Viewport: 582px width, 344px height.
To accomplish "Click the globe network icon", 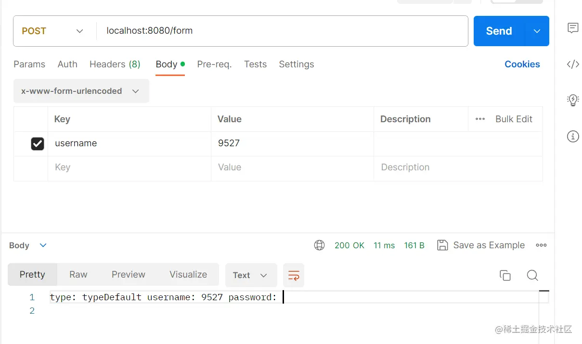I will pos(319,245).
